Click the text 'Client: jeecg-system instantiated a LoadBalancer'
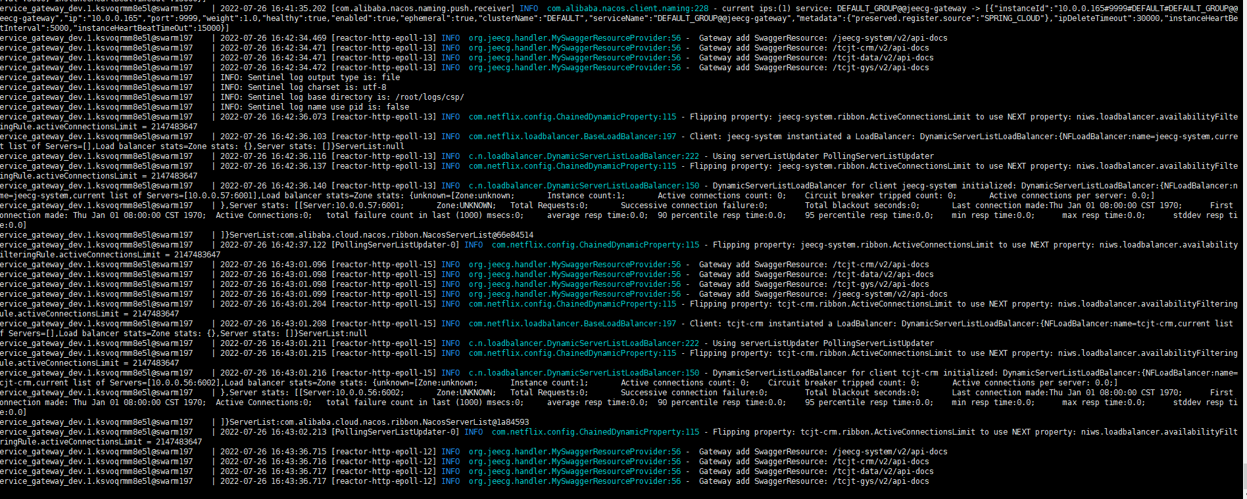 click(800, 137)
